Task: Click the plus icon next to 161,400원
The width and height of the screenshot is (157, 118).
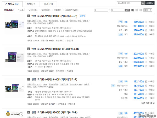Action: click(146, 94)
